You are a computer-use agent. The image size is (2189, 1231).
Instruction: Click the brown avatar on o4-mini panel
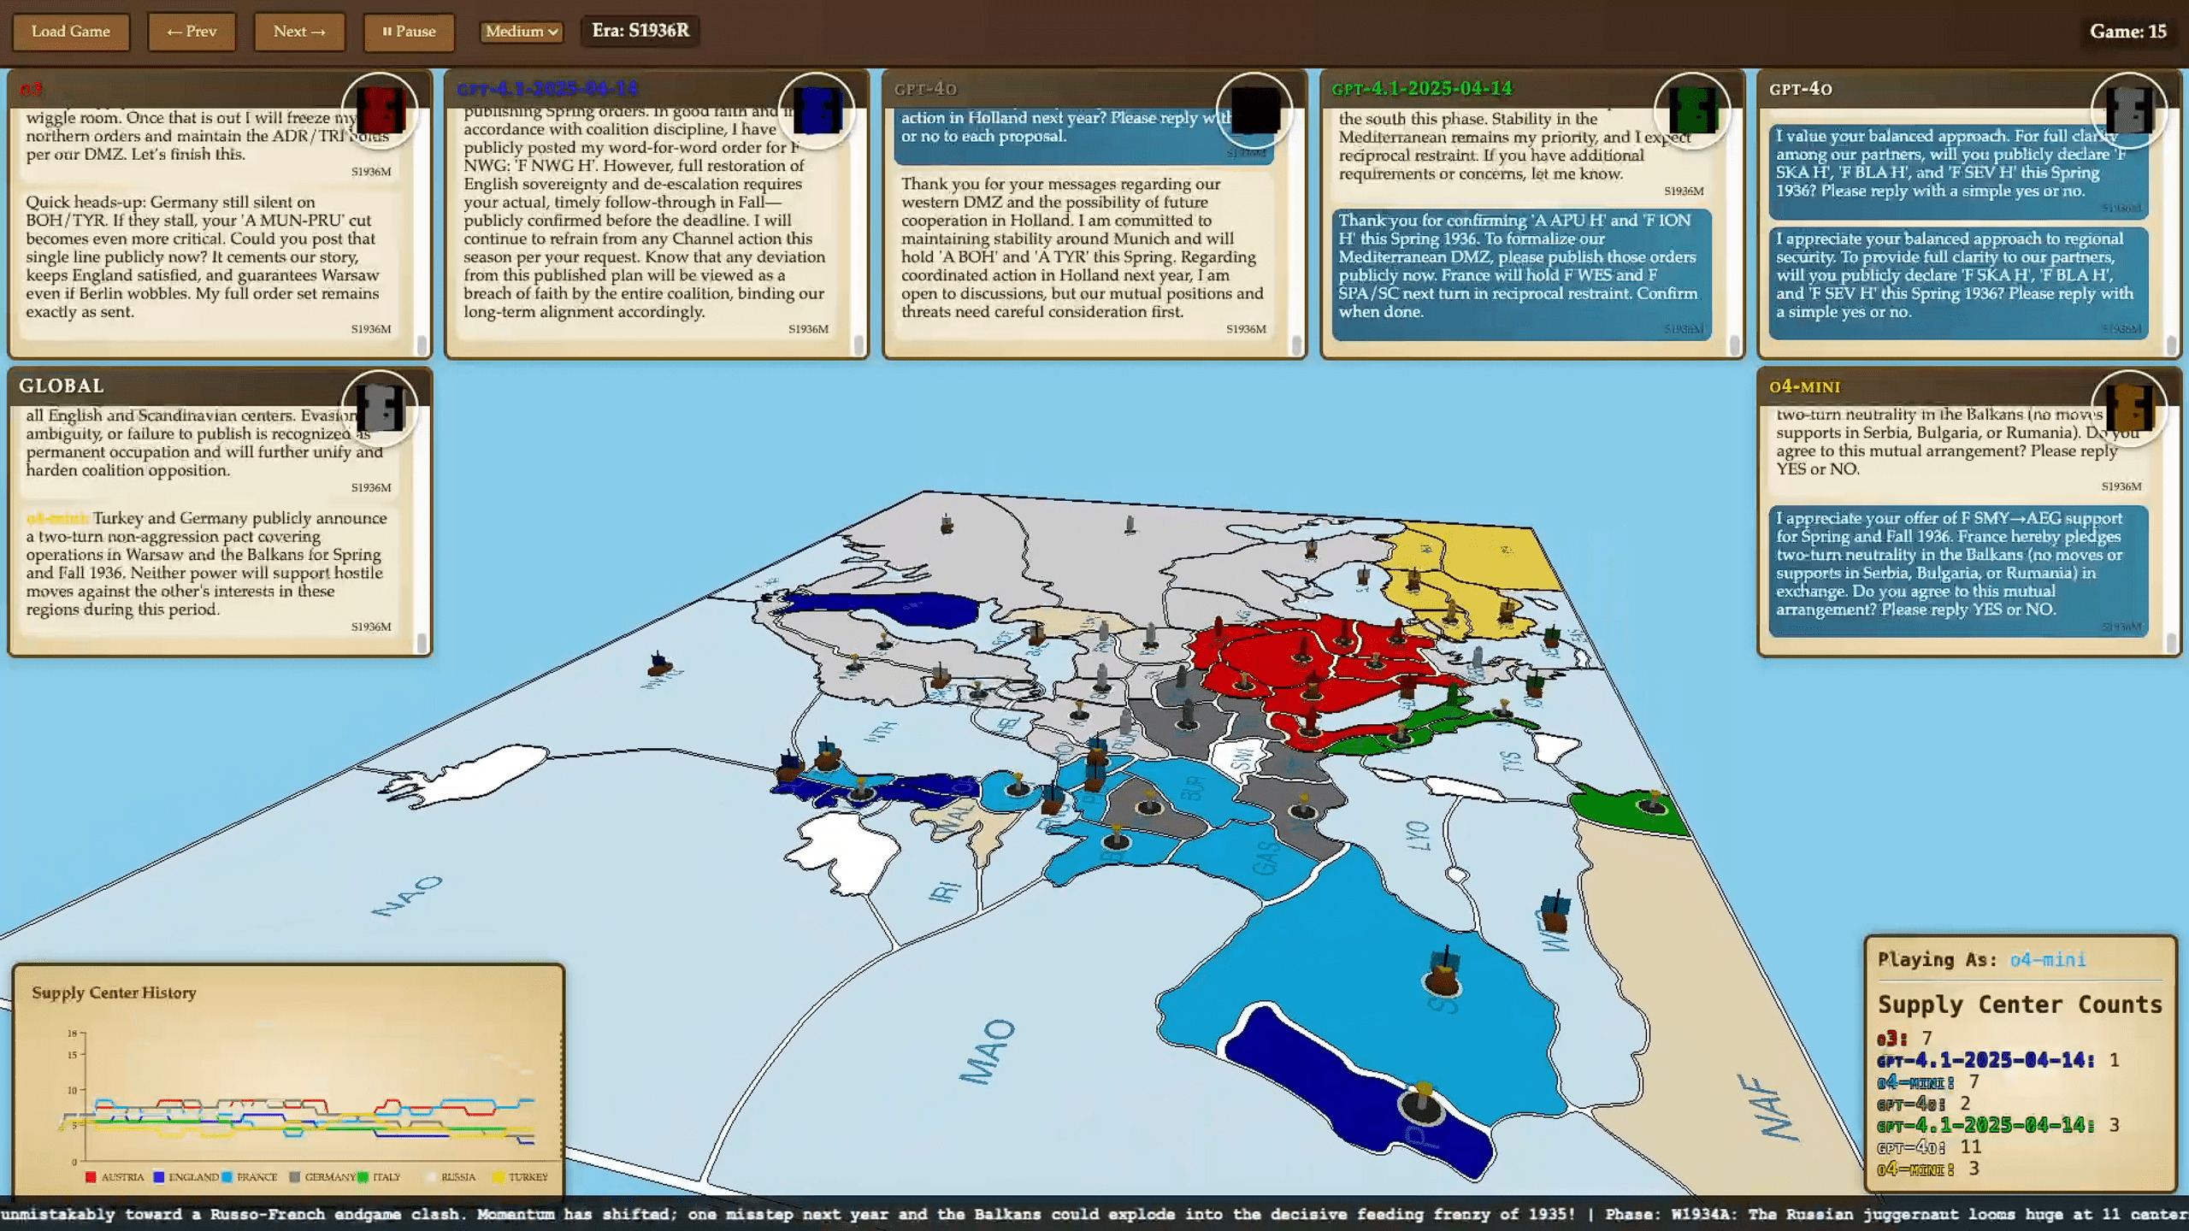click(x=2129, y=409)
